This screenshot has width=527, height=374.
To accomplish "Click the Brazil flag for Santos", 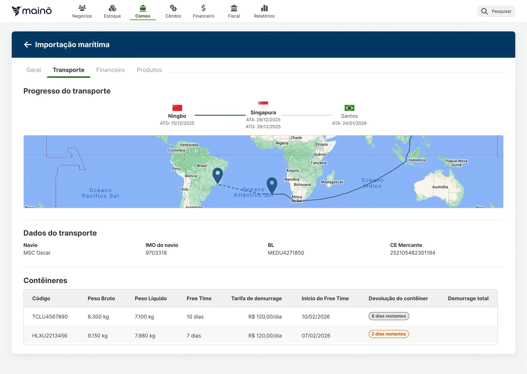I will click(349, 108).
